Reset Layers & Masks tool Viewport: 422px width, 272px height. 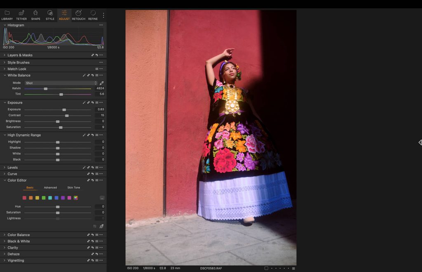pos(96,55)
